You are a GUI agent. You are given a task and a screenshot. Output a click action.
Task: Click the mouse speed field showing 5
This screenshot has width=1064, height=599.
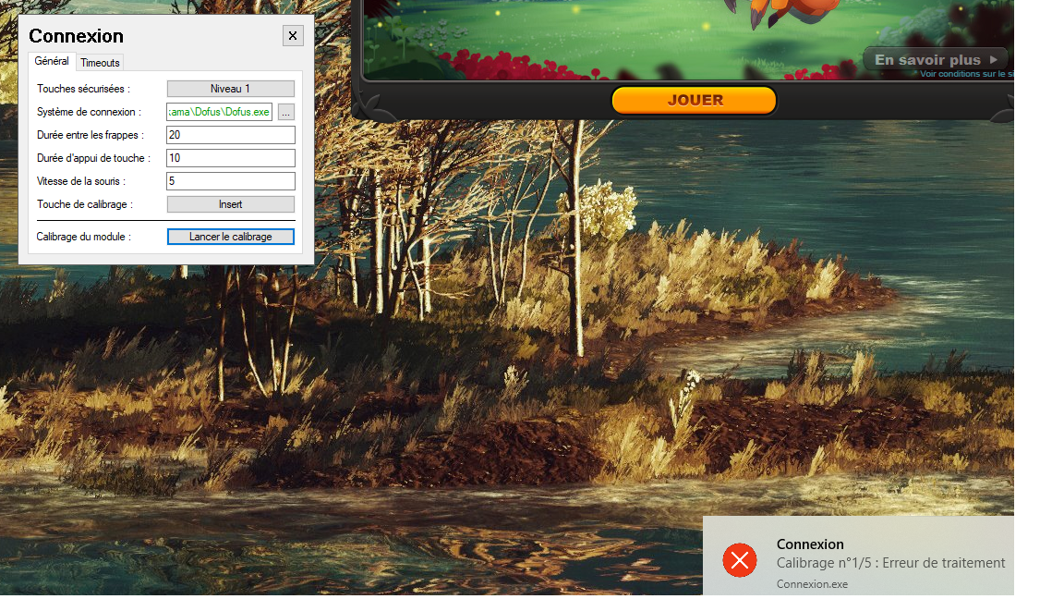click(x=231, y=181)
